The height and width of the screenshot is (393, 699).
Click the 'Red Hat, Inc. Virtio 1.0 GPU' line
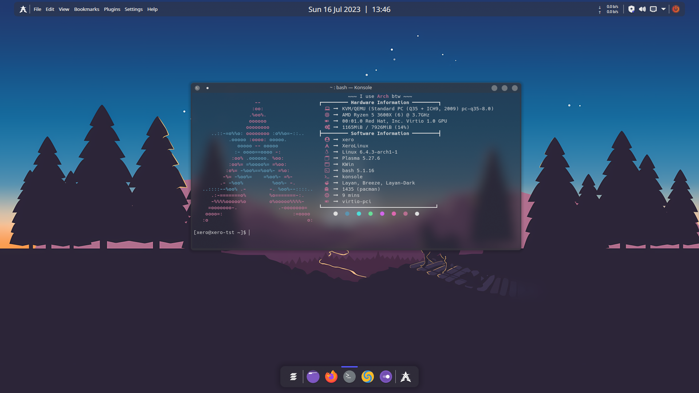point(394,121)
